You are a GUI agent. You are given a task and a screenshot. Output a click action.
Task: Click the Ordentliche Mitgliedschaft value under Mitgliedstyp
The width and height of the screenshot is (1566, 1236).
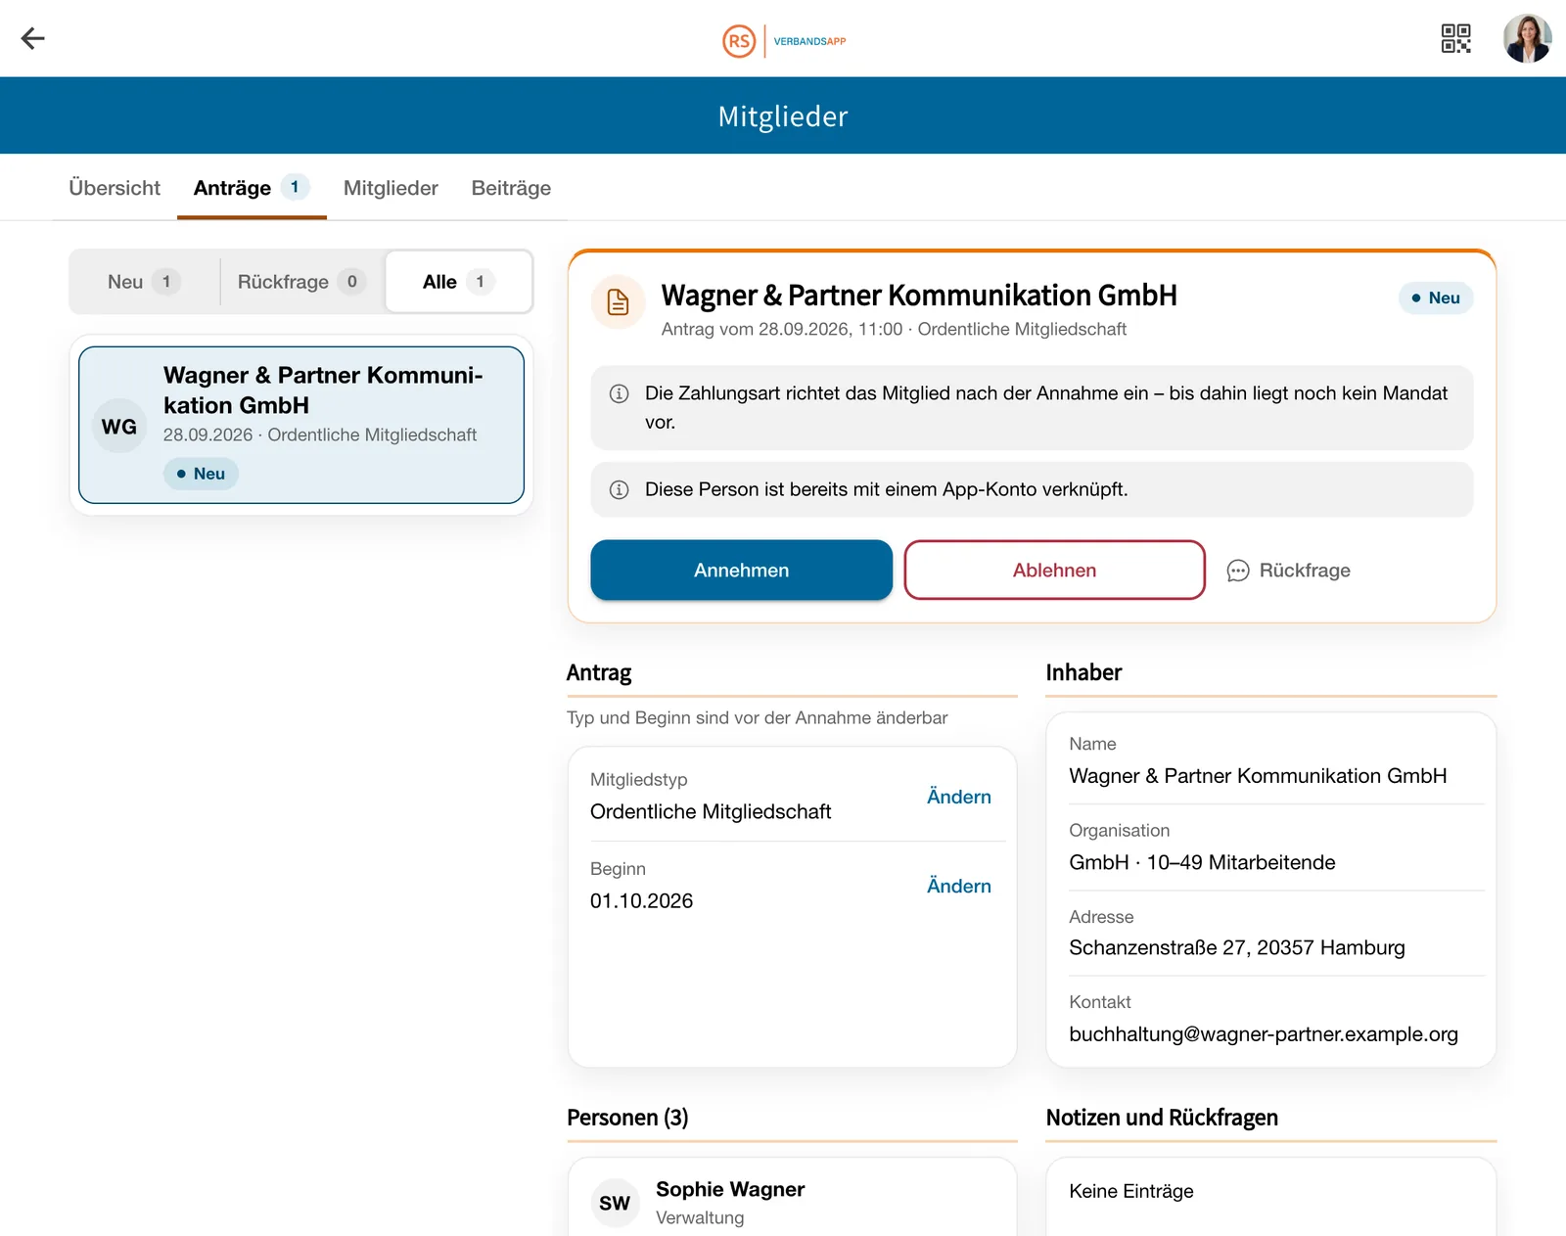(711, 811)
